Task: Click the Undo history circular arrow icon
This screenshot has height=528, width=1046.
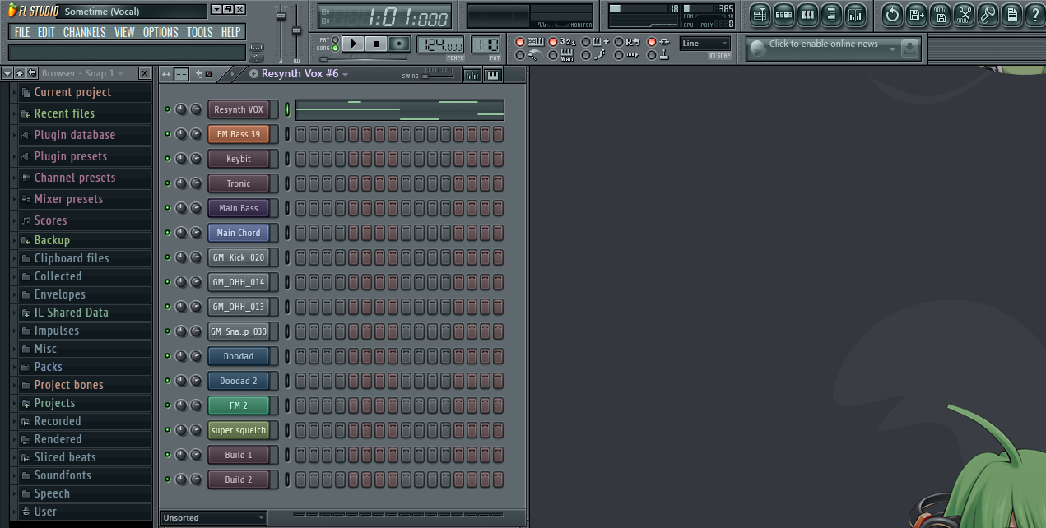Action: (892, 15)
